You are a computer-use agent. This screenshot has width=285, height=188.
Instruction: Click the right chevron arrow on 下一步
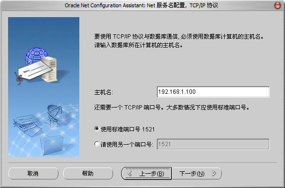click(x=214, y=173)
